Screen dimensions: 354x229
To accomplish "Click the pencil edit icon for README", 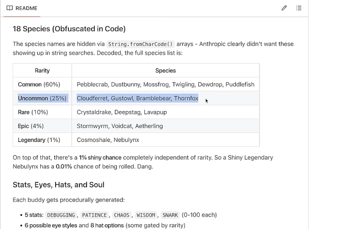I will [284, 8].
